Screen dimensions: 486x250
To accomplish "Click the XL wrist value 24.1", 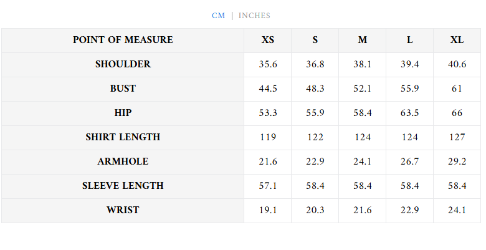I will (457, 210).
